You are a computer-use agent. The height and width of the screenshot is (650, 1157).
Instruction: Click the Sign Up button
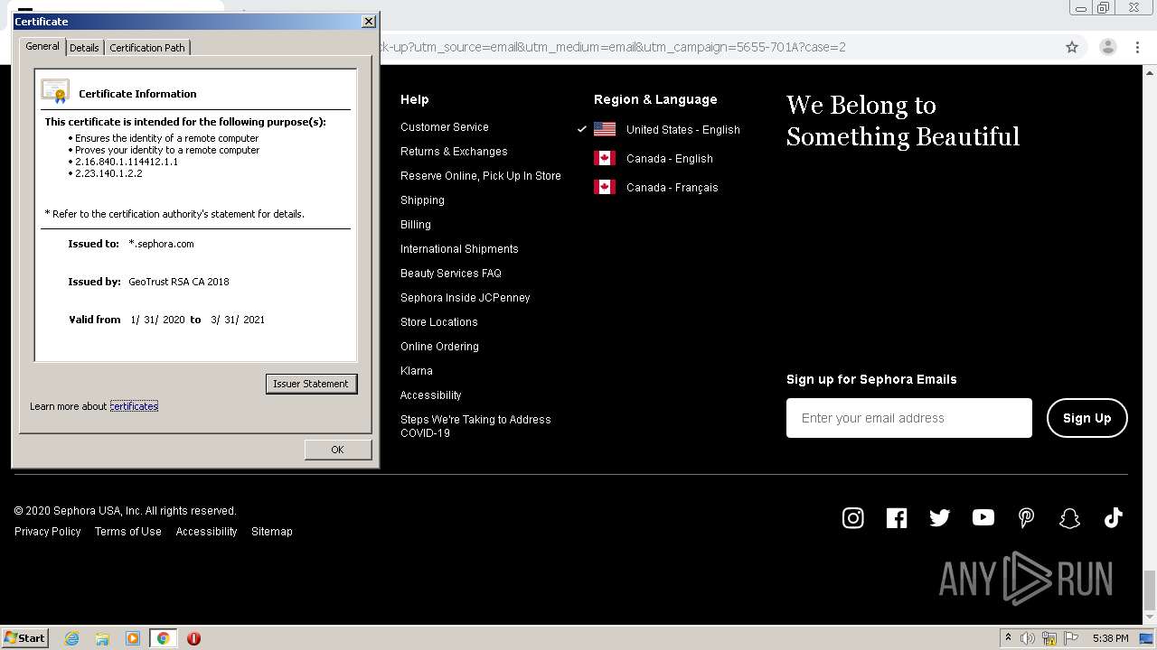(x=1087, y=418)
